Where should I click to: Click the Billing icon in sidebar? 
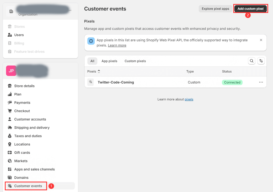[x=10, y=43]
